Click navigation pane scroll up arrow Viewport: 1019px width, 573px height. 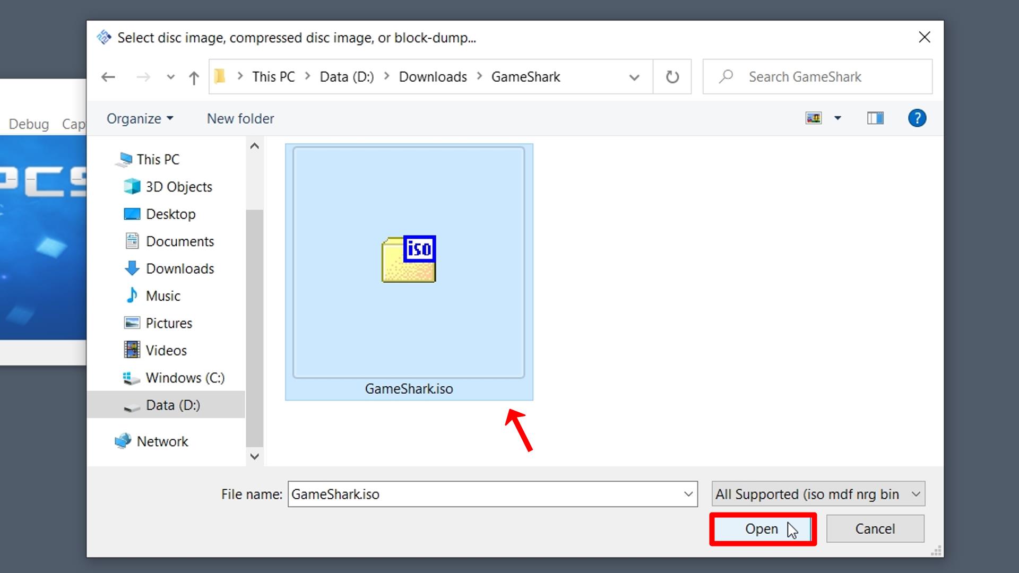[255, 146]
